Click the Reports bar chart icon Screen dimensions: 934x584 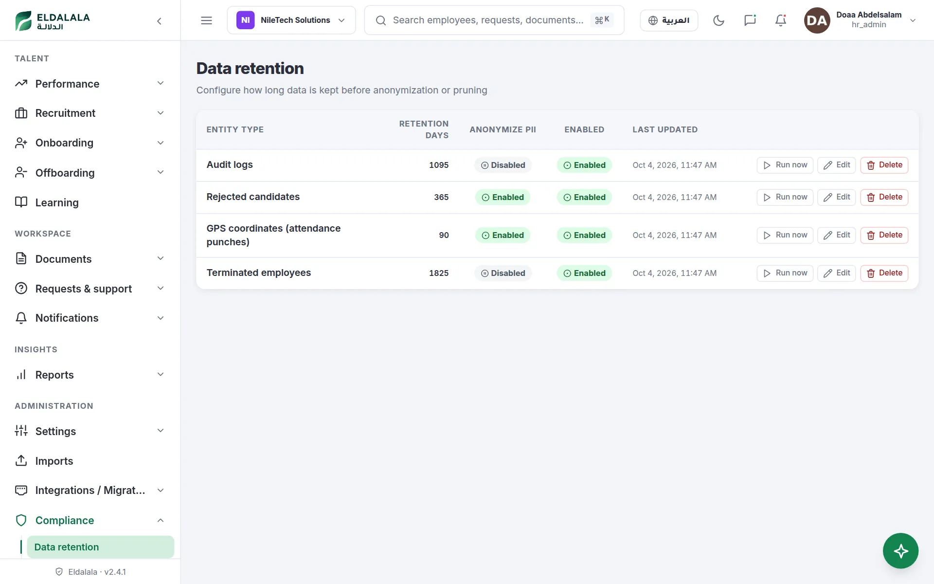[x=21, y=375]
